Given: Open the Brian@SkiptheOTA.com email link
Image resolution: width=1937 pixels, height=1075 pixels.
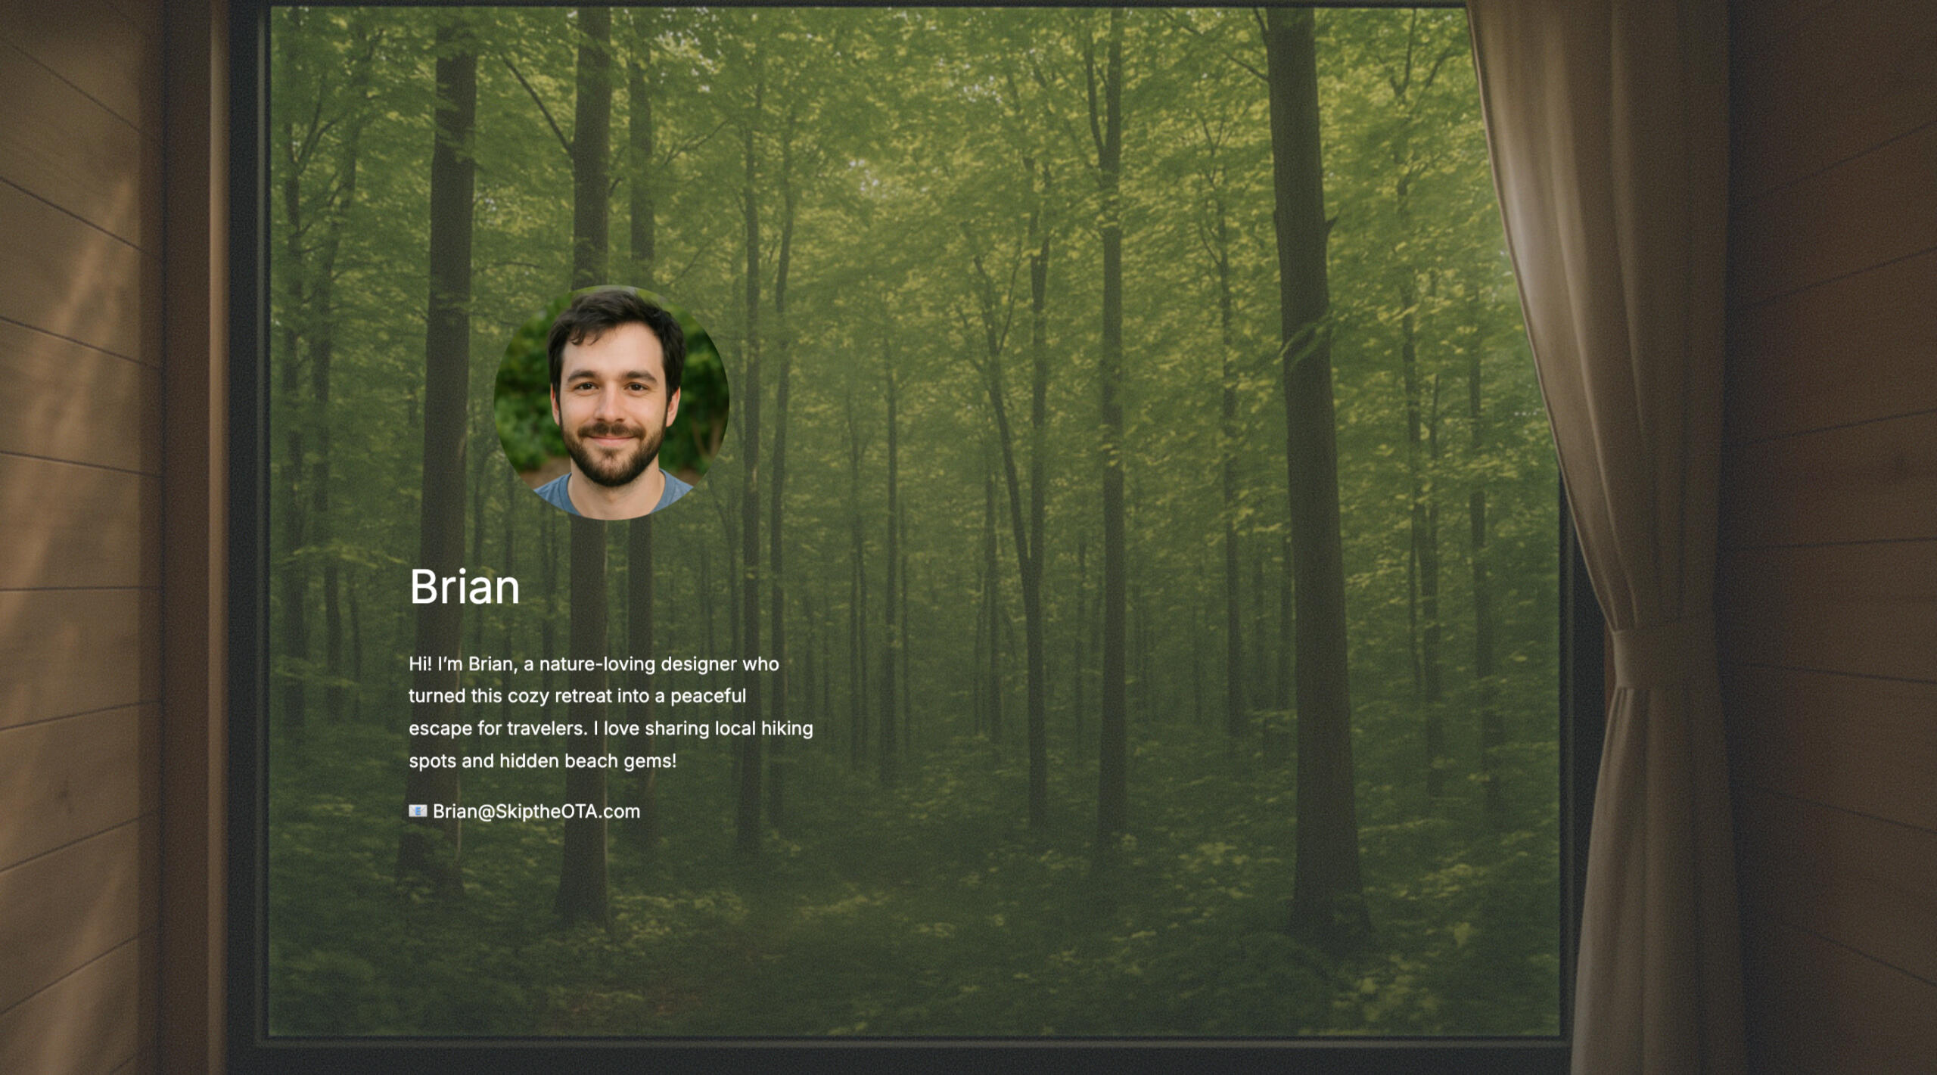Looking at the screenshot, I should (x=536, y=811).
